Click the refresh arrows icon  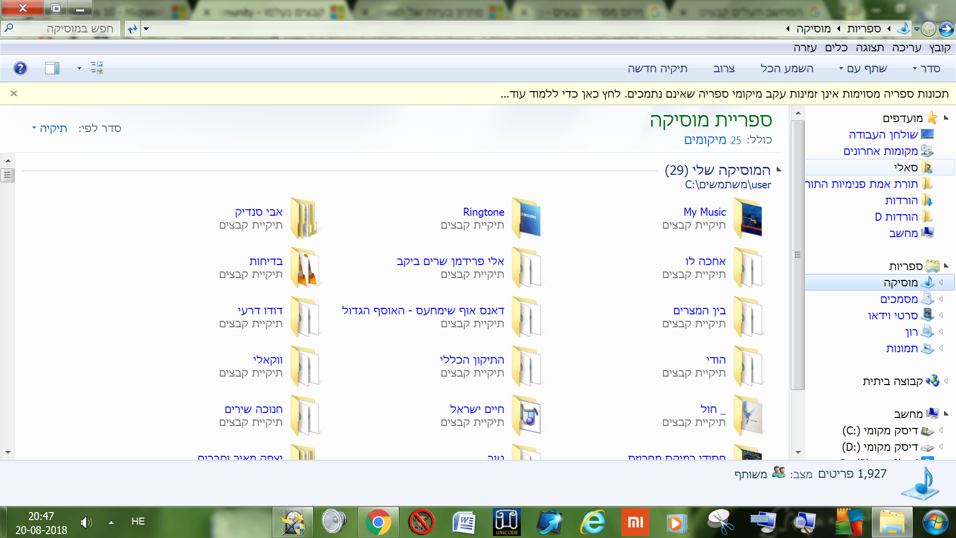tap(132, 29)
